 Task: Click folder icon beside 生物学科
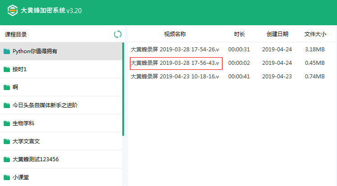coord(6,123)
